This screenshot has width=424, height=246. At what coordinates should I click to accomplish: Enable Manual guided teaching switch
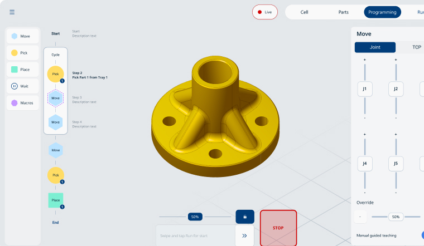tap(421, 235)
